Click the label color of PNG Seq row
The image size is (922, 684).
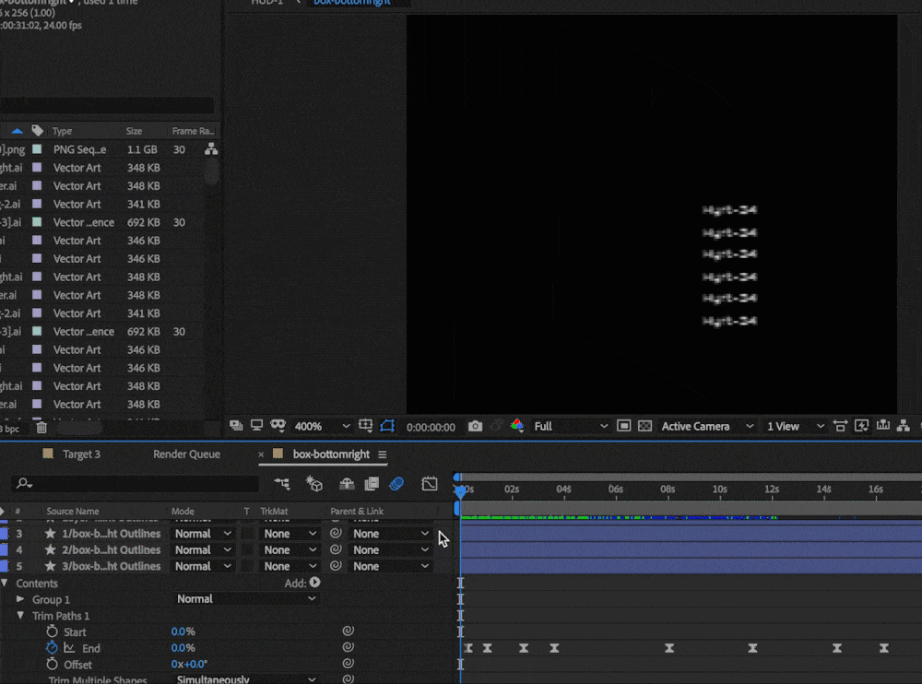click(37, 149)
